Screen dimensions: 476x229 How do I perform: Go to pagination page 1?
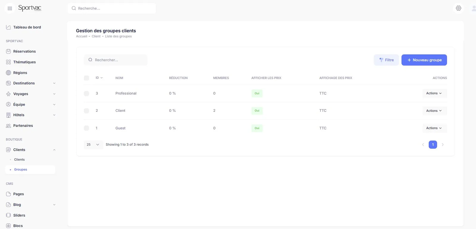click(x=433, y=145)
